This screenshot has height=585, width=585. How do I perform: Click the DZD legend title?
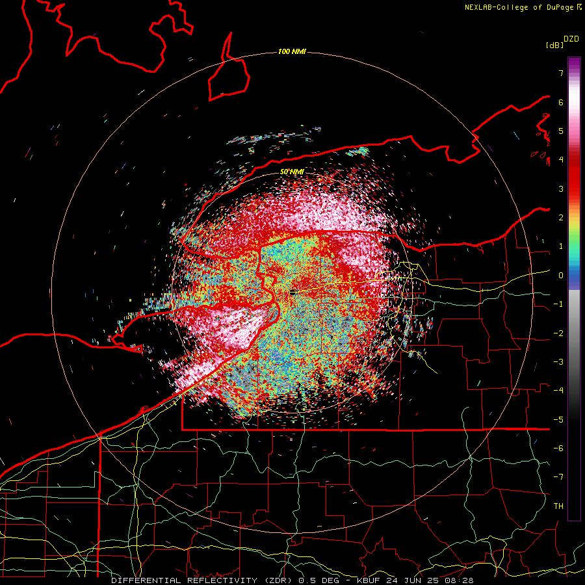click(571, 39)
